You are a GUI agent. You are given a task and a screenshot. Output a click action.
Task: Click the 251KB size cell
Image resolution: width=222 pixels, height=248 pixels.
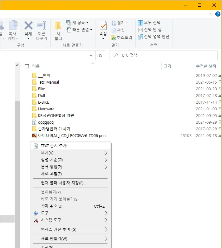tap(186, 136)
